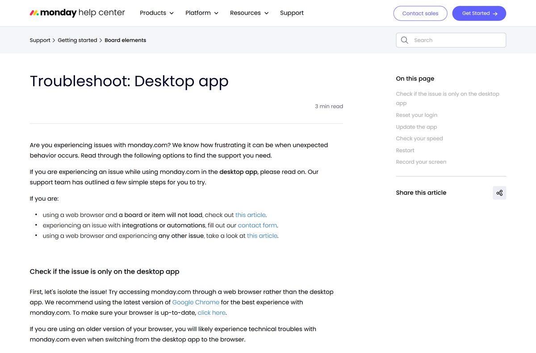This screenshot has height=353, width=536.
Task: Jump to Check your speed section
Action: (x=419, y=139)
